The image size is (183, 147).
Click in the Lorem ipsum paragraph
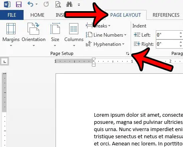click(x=138, y=129)
